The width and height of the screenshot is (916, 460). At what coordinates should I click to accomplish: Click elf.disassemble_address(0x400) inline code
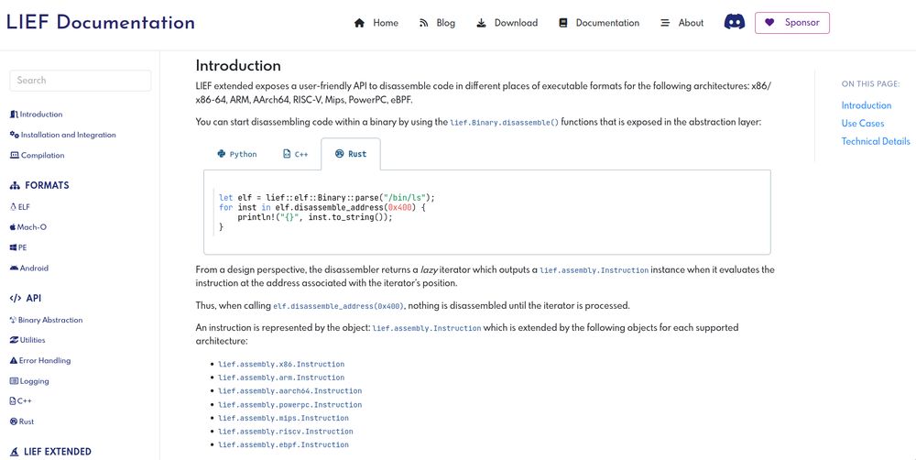(338, 306)
